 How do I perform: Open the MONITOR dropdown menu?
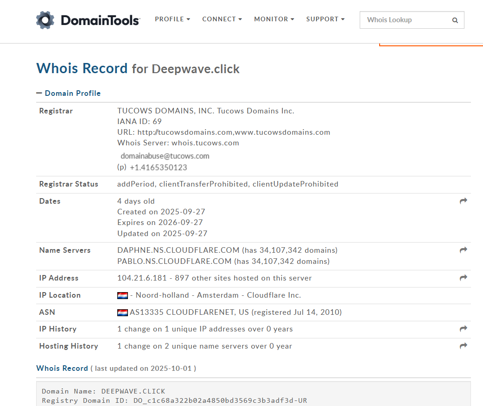274,19
